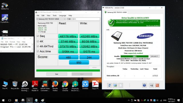The width and height of the screenshot is (183, 103).
Task: Click the ENG language indicator in taskbar
Action: click(x=165, y=100)
